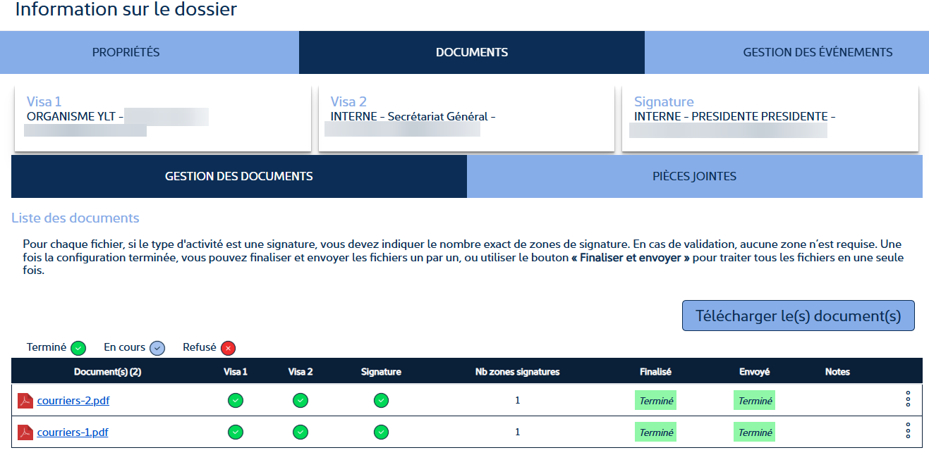Click Visa 2 green checkmark for courriers-2.pdf

(300, 401)
